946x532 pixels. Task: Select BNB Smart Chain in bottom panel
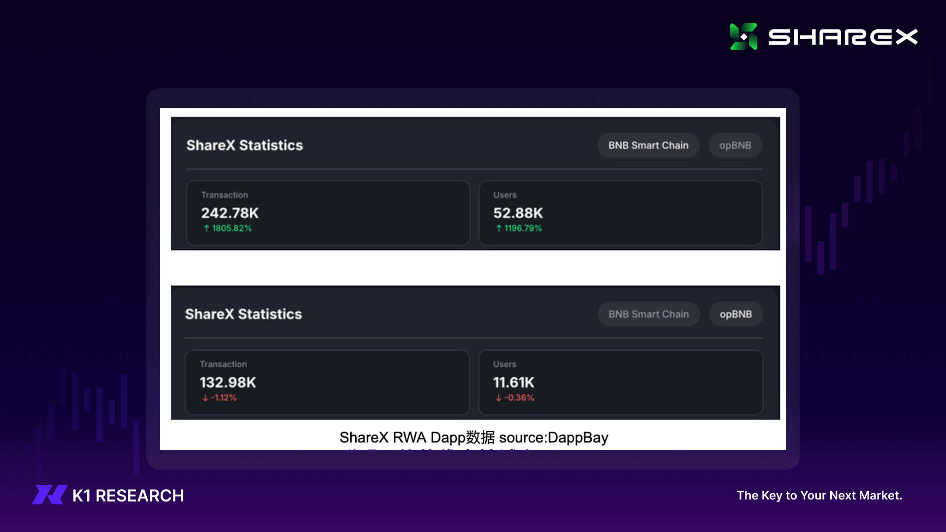click(x=648, y=314)
